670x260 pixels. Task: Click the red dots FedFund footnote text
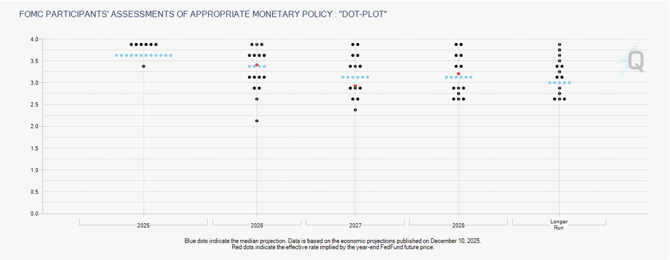coord(332,247)
